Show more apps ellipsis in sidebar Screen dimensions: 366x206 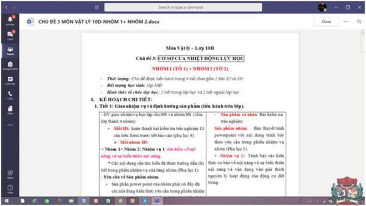(11, 125)
